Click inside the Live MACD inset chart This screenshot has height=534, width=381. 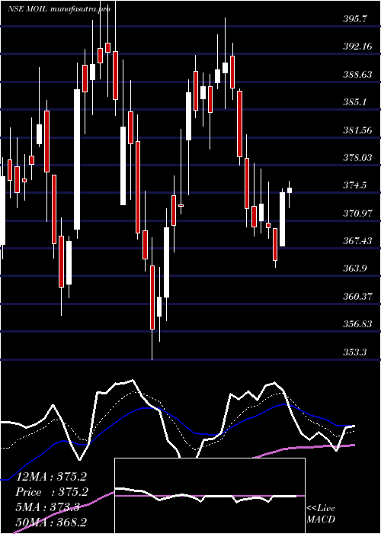tap(210, 496)
